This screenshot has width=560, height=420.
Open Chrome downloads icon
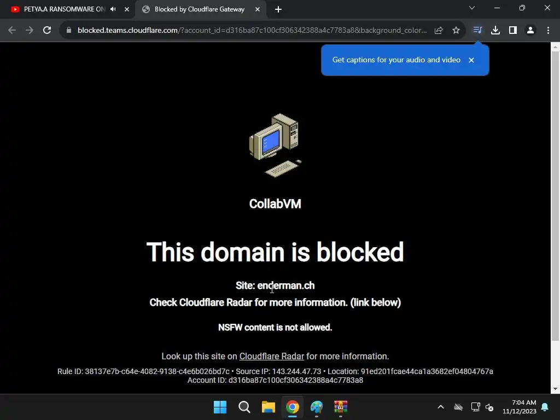[495, 31]
